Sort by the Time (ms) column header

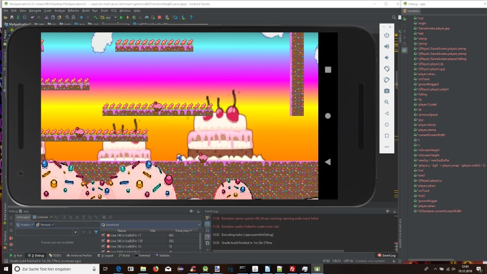coord(183,231)
